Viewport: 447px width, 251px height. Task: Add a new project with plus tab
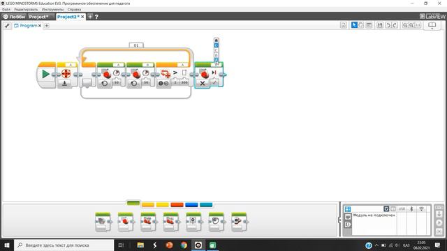point(90,17)
